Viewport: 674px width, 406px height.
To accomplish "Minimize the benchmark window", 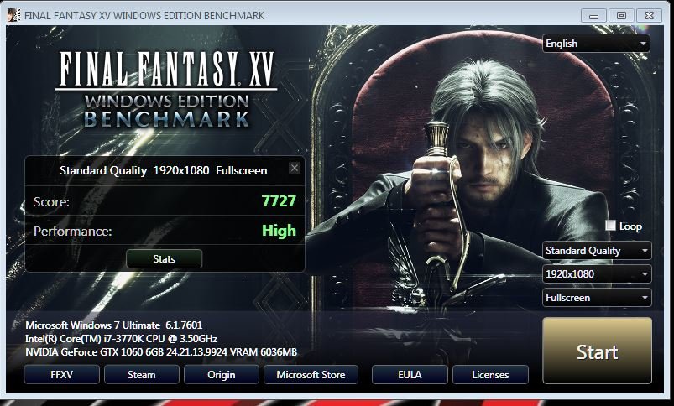I will click(593, 16).
